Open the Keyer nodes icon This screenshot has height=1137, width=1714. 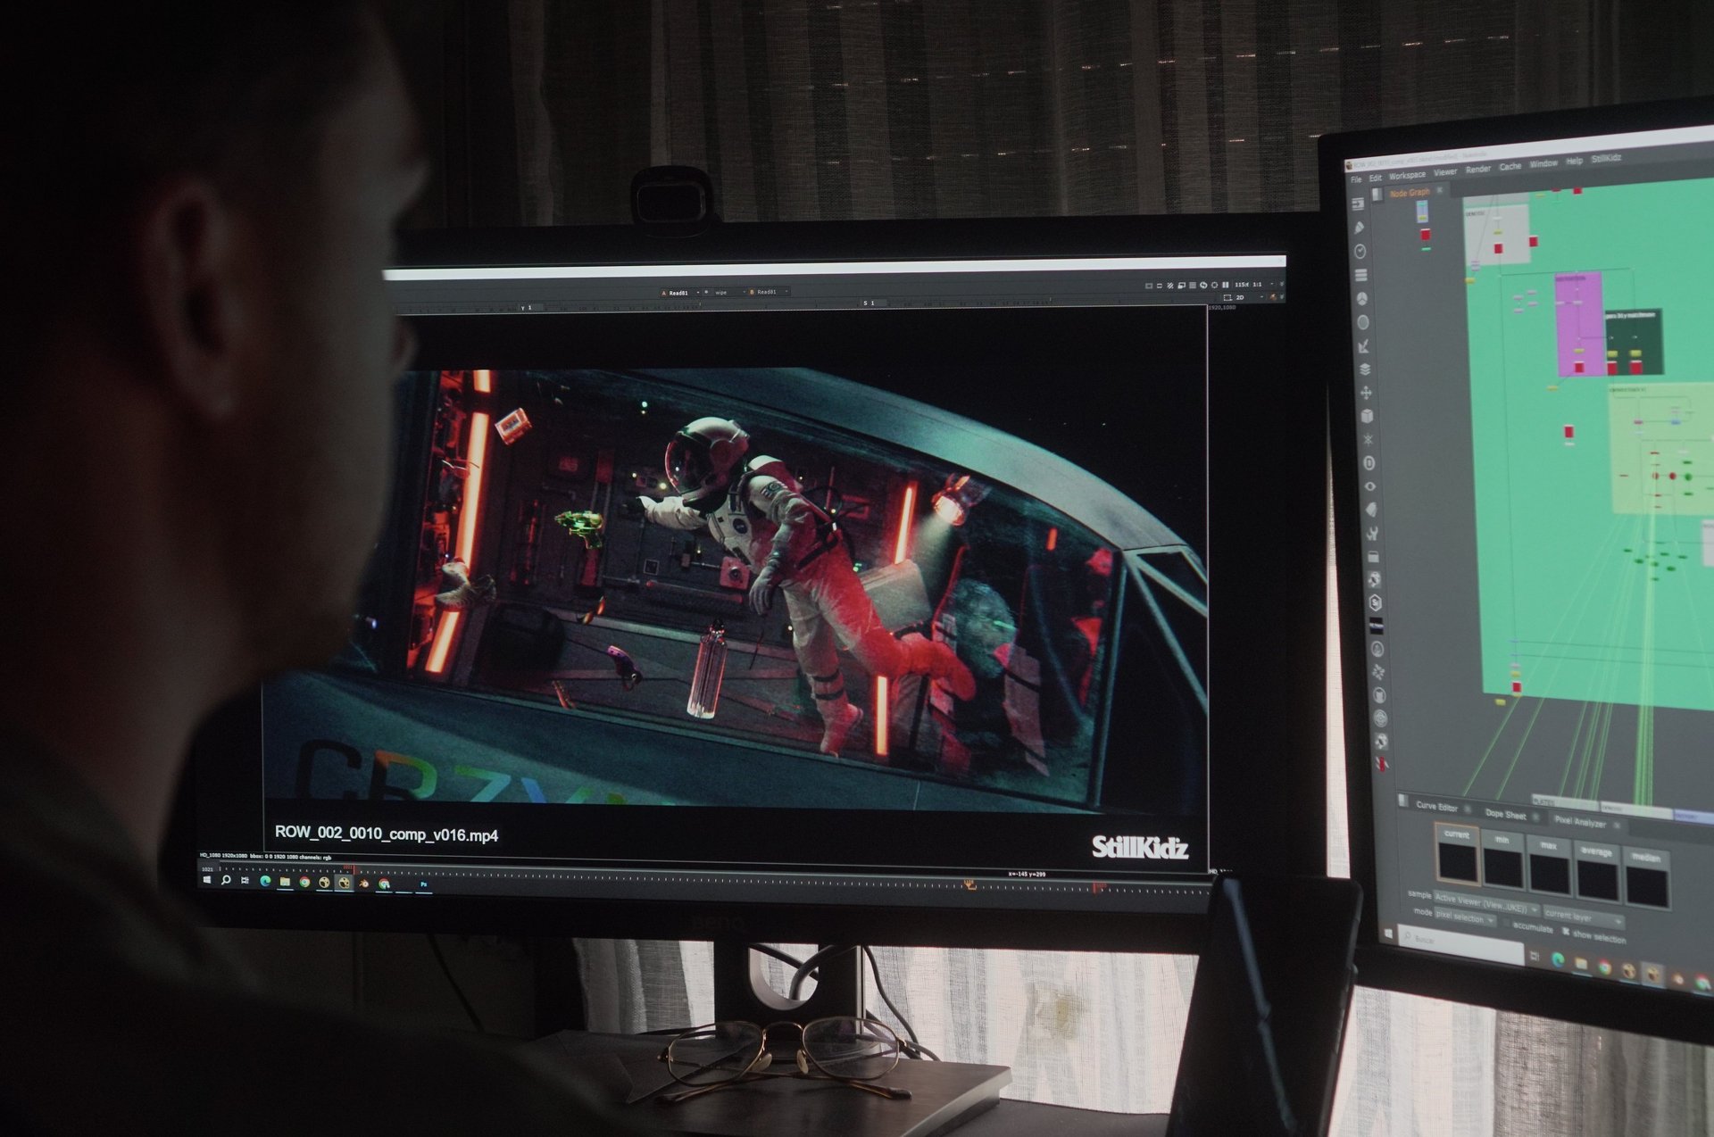[x=1364, y=345]
